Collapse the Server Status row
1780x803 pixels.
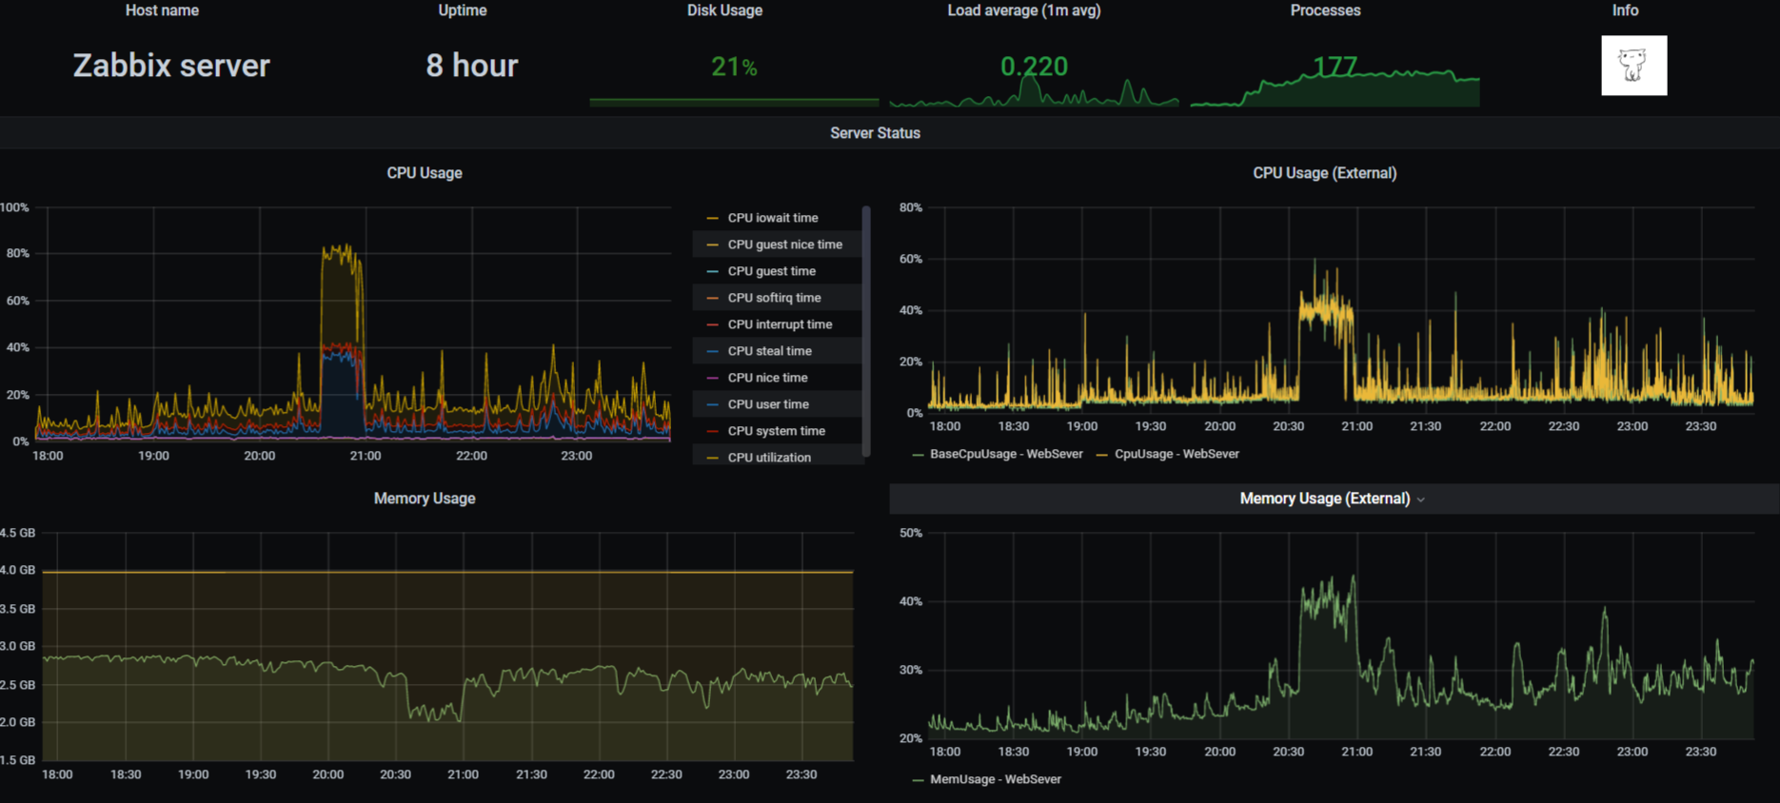coord(875,133)
